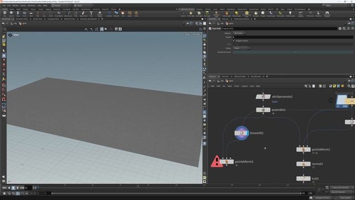355x200 pixels.
Task: Add a Spot Light from shelf
Action: click(199, 14)
